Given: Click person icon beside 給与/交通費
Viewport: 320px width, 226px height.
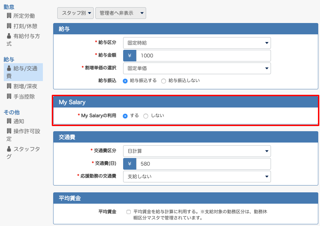Looking at the screenshot, I should click(x=9, y=68).
